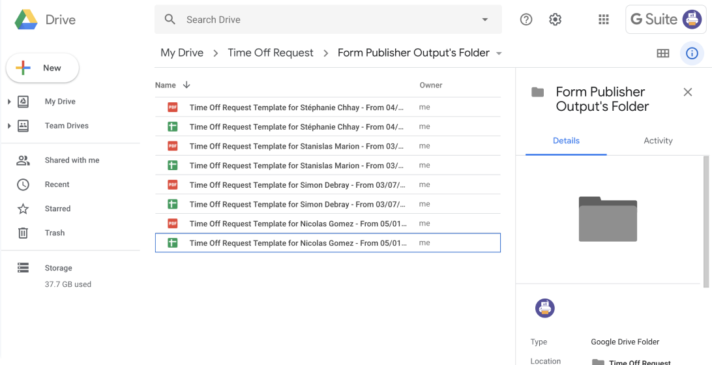Switch to the Activity tab
The image size is (712, 365).
[658, 141]
